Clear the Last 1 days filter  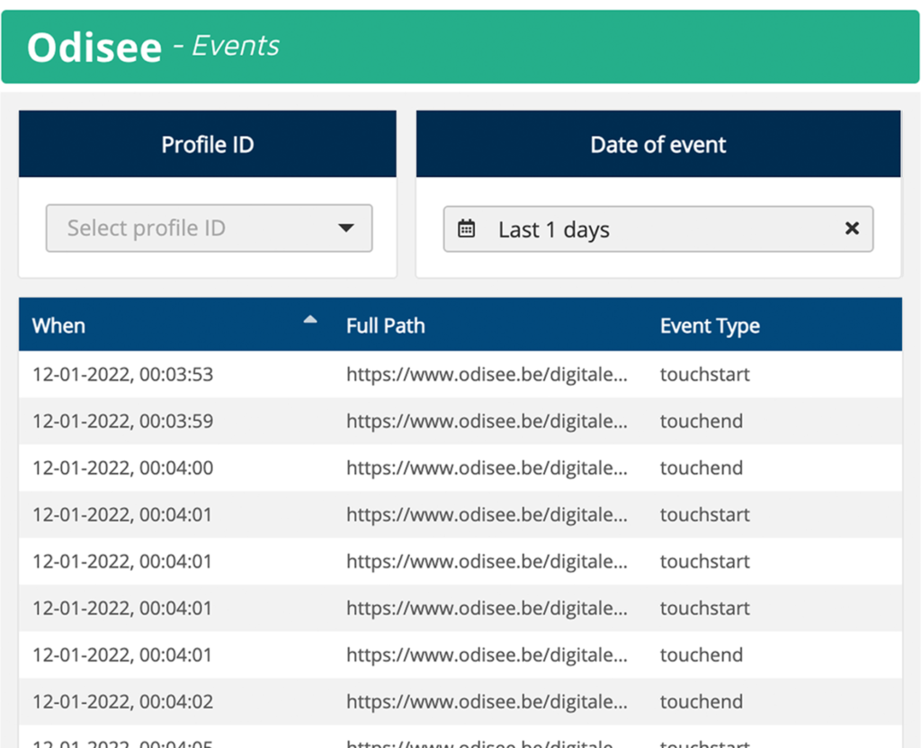click(852, 228)
